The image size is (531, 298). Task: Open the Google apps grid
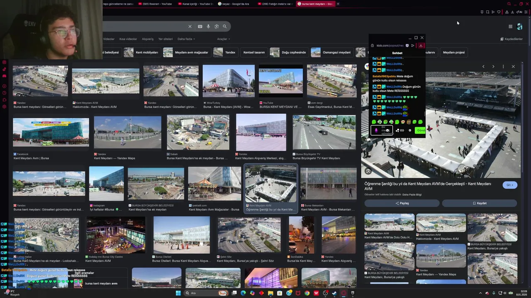(510, 26)
